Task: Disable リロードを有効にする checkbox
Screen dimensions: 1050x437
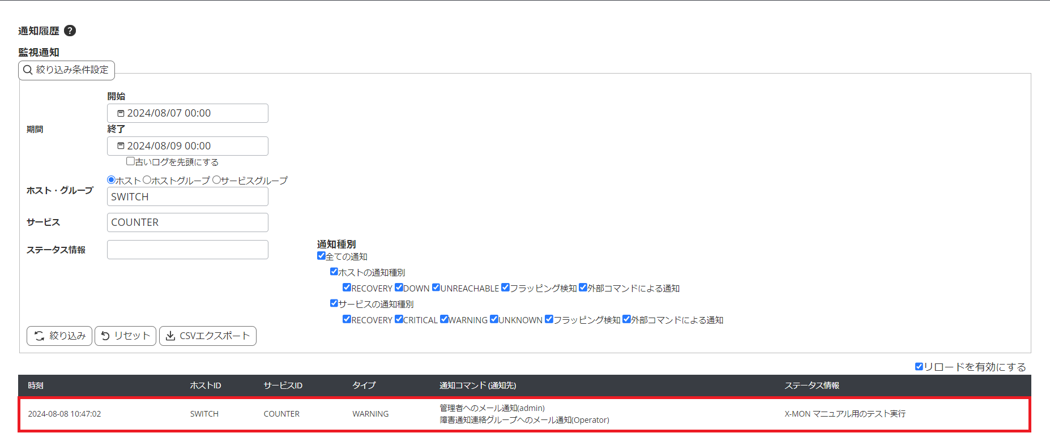Action: (x=919, y=367)
